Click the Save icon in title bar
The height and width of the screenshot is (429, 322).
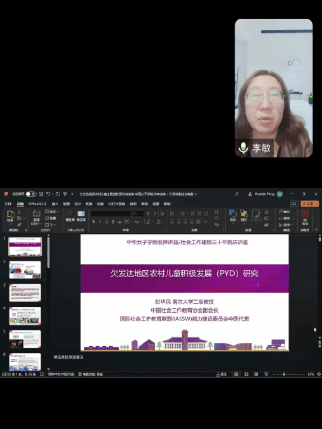41,194
